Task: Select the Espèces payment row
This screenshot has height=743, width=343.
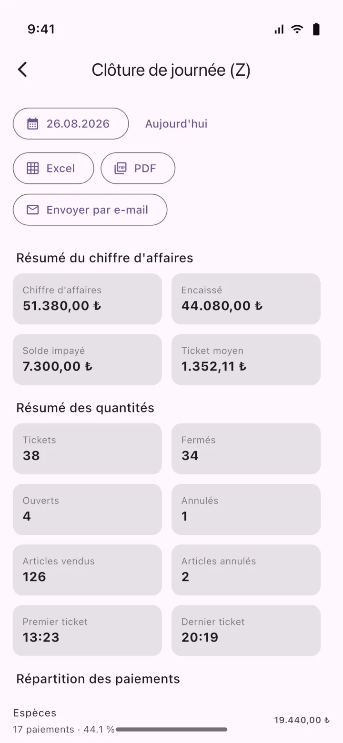Action: pos(171,721)
